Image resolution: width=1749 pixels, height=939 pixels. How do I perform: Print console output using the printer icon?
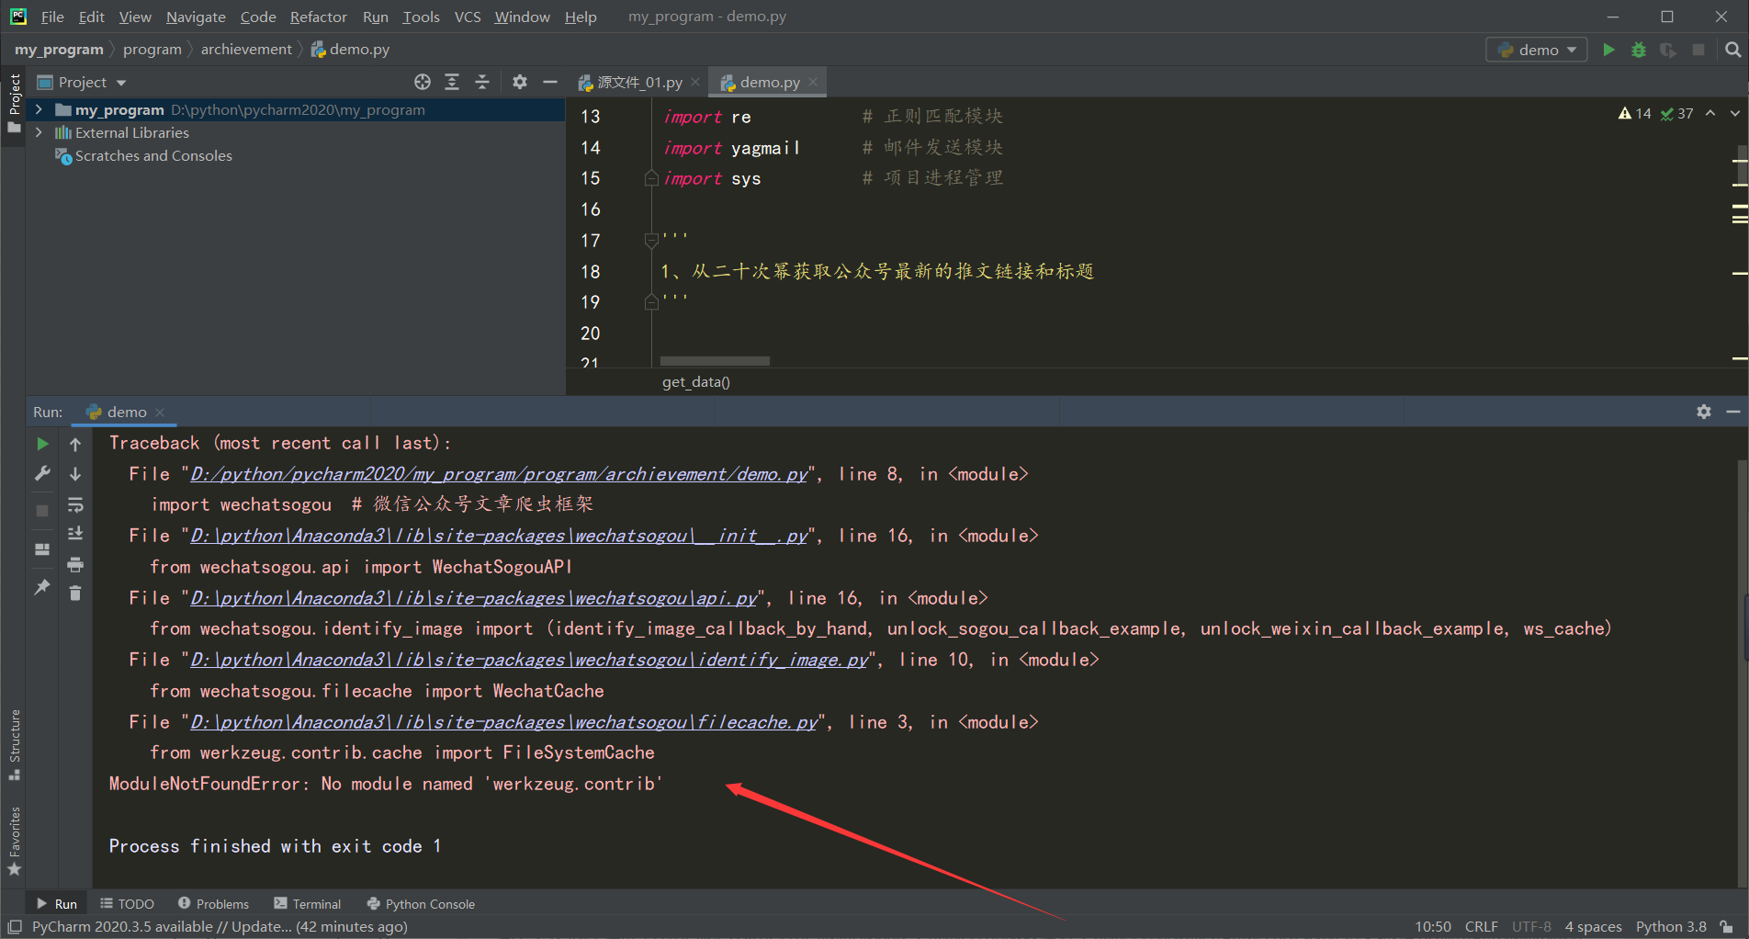click(x=75, y=564)
